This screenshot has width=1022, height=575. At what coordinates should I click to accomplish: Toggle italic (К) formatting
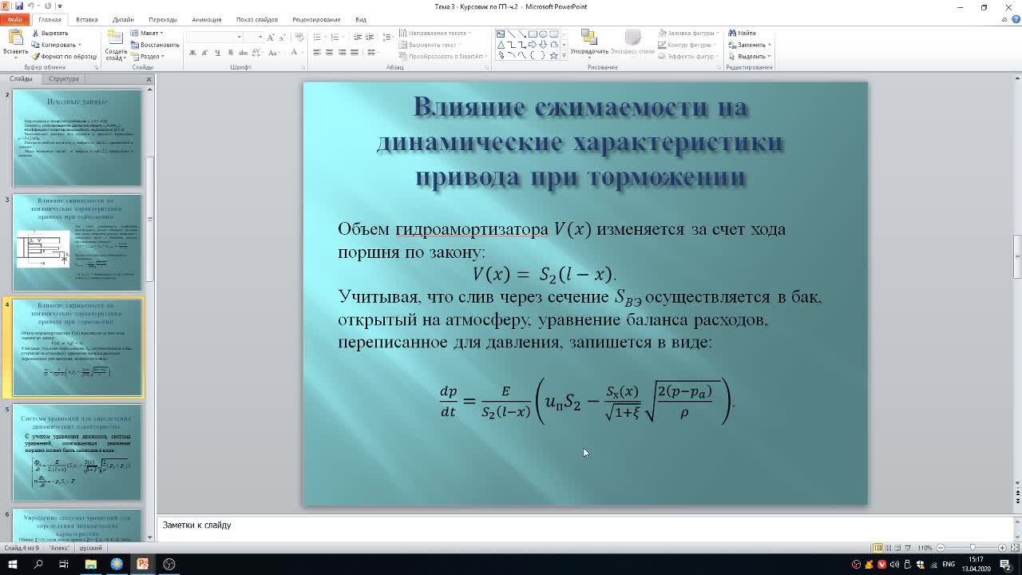[205, 53]
